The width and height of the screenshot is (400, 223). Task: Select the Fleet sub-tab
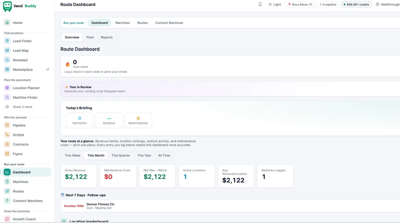[90, 37]
